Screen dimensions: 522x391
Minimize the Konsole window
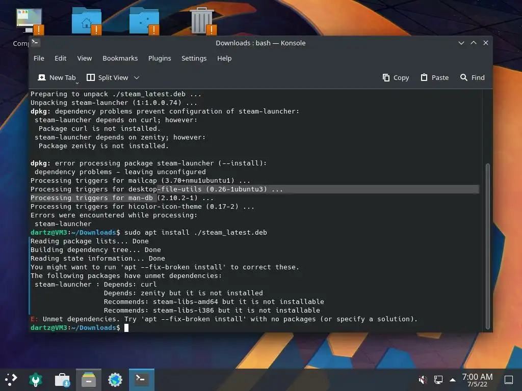pos(461,43)
